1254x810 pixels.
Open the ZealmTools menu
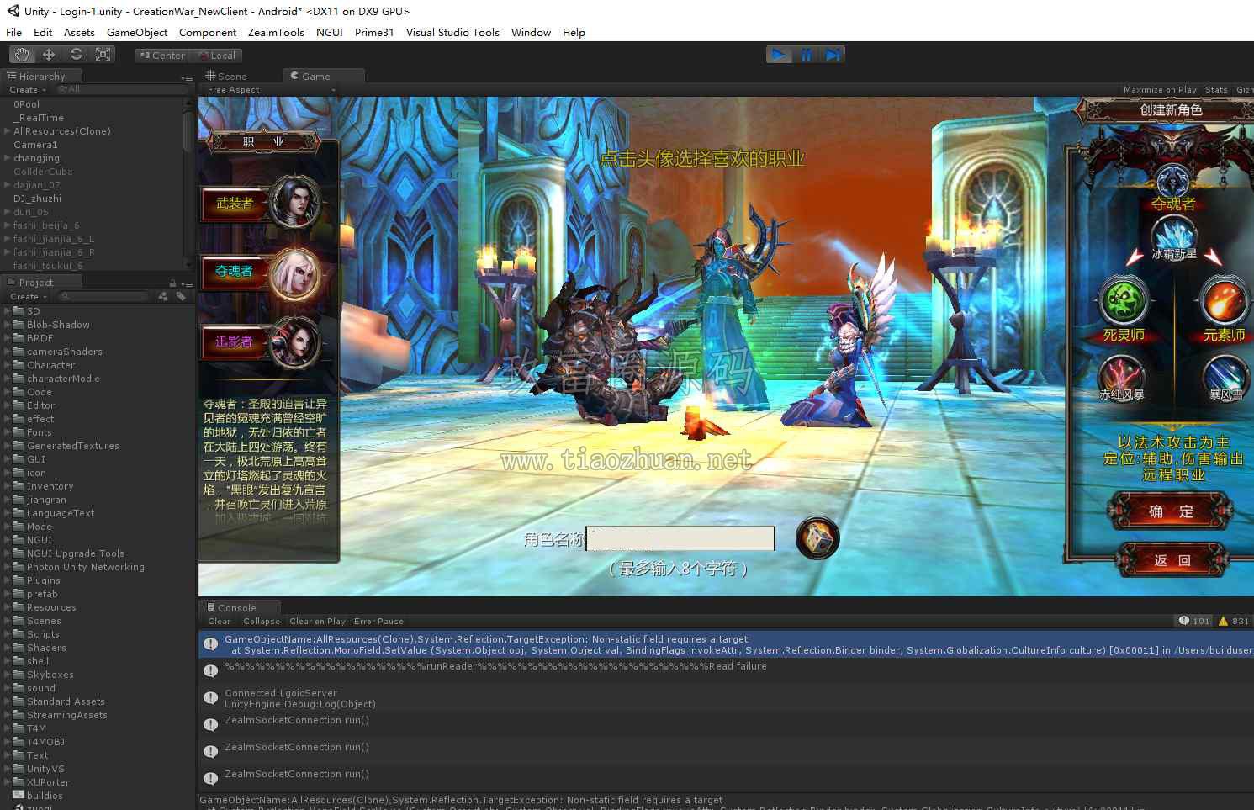pos(276,33)
